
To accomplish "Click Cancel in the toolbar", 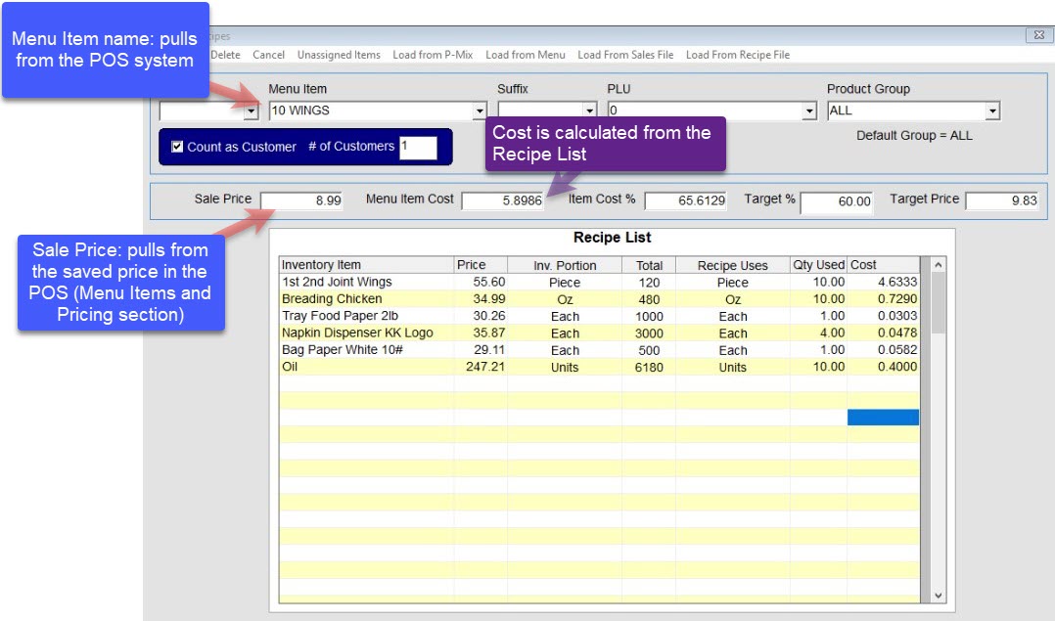I will tap(269, 55).
